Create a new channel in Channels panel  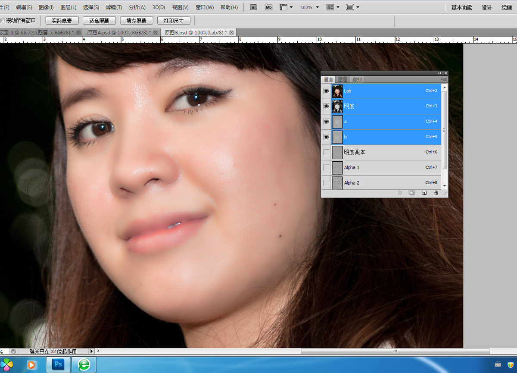tap(424, 193)
